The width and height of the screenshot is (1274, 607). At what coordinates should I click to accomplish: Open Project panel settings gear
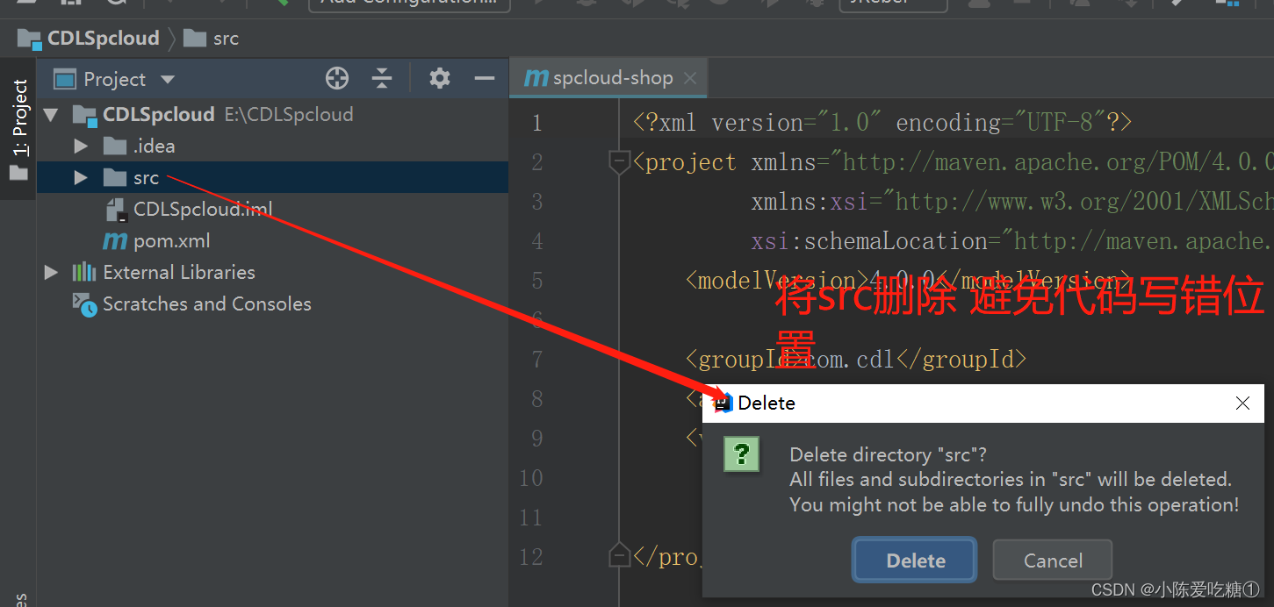[439, 79]
